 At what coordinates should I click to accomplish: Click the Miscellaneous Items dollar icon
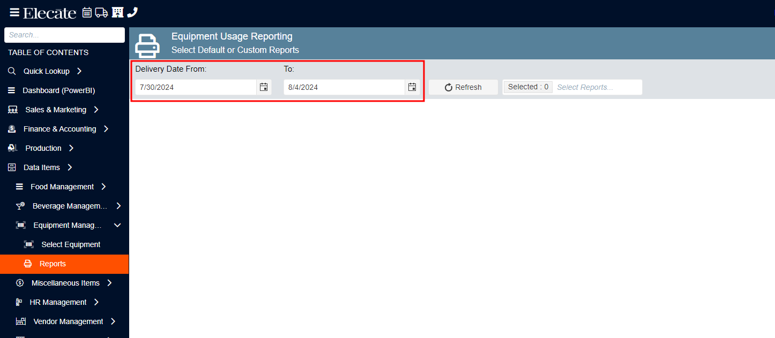[20, 283]
